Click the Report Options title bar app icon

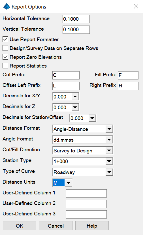[7, 7]
